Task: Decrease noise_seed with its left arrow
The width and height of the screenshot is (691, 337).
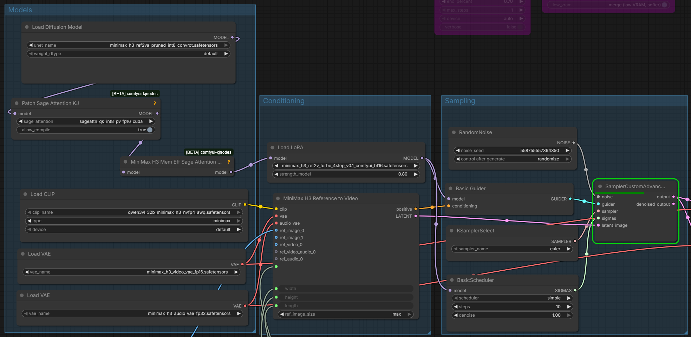Action: (457, 151)
